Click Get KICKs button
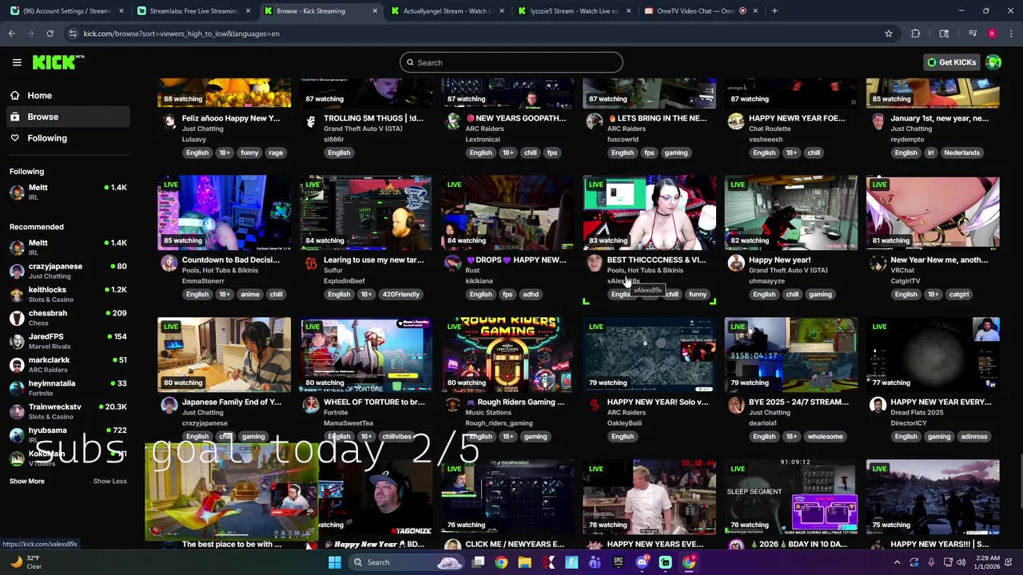Screen dimensions: 1023x575 pos(951,62)
